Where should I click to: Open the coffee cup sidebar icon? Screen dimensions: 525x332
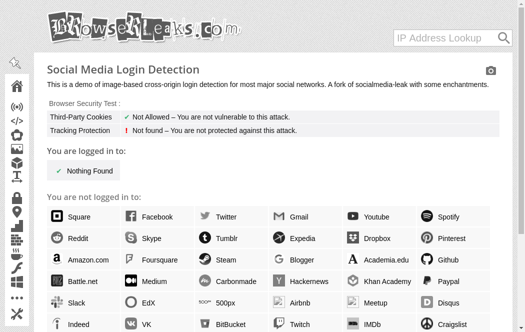pyautogui.click(x=17, y=254)
